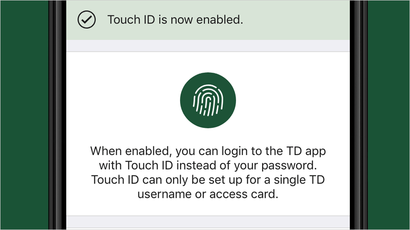The height and width of the screenshot is (230, 410).
Task: Click the word "enabled" in the banner
Action: click(x=218, y=20)
